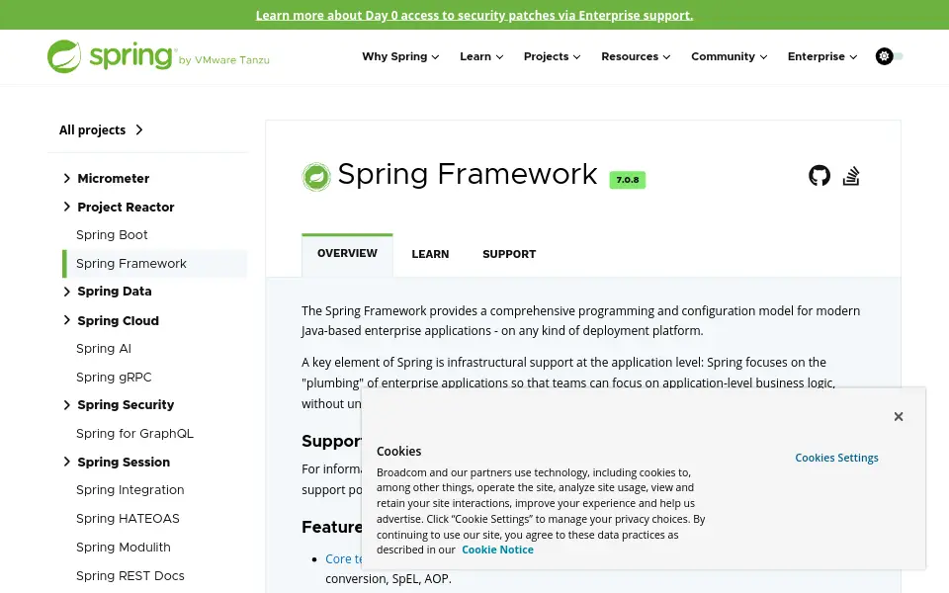
Task: Open the Spring Cloud project label
Action: [x=118, y=320]
